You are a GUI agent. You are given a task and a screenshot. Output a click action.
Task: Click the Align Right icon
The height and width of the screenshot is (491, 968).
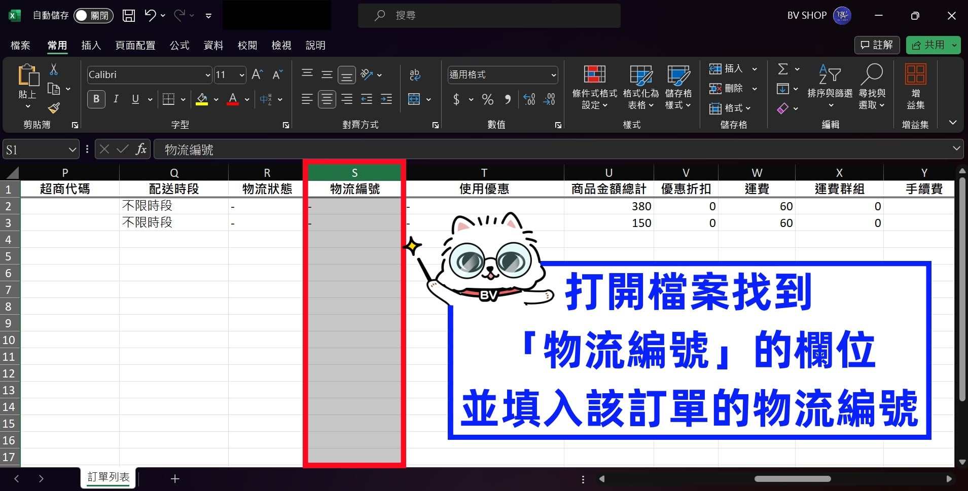point(347,99)
